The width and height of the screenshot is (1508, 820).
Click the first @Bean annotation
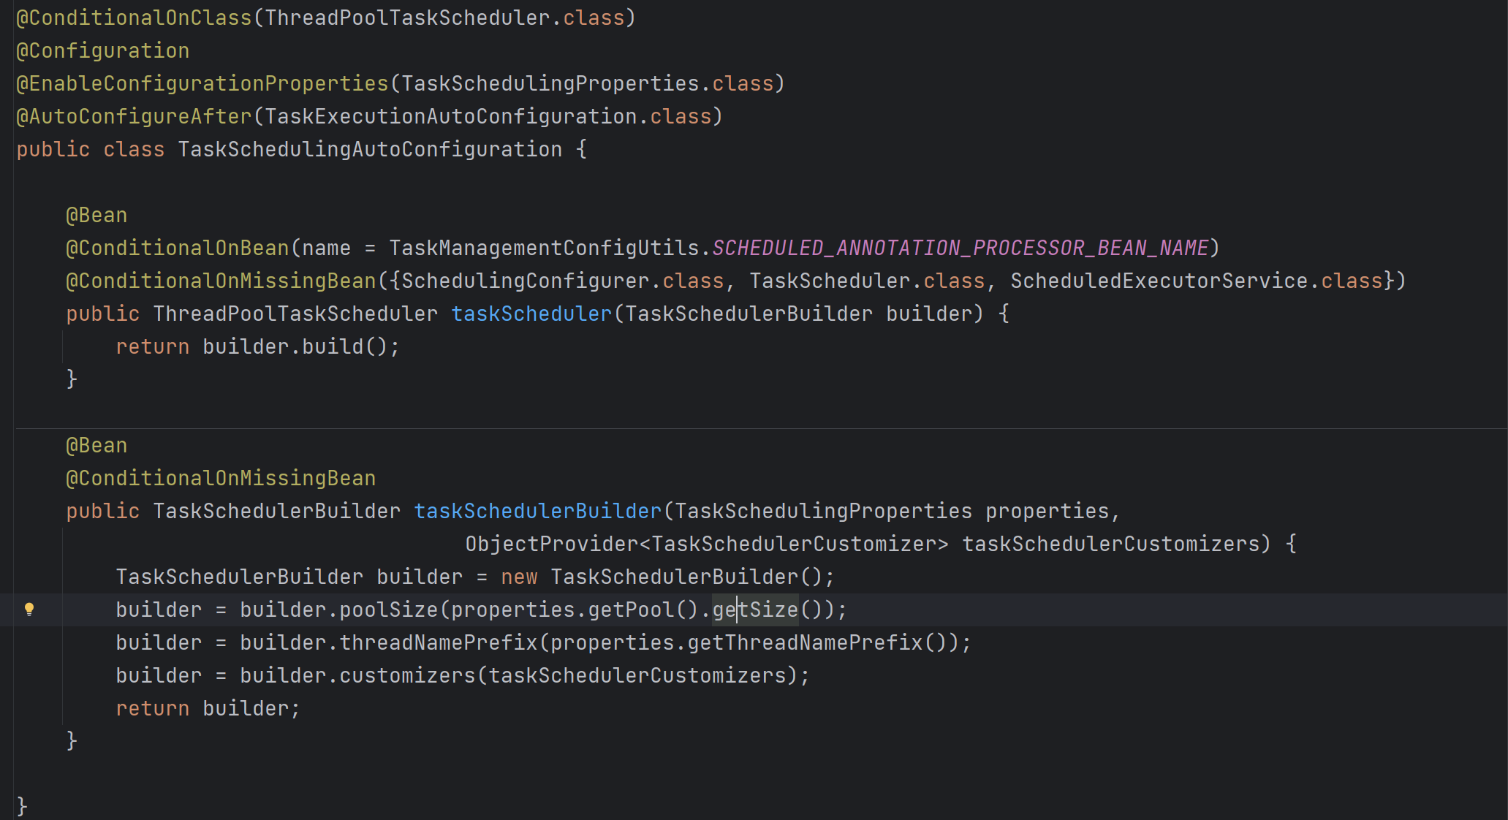pyautogui.click(x=96, y=215)
